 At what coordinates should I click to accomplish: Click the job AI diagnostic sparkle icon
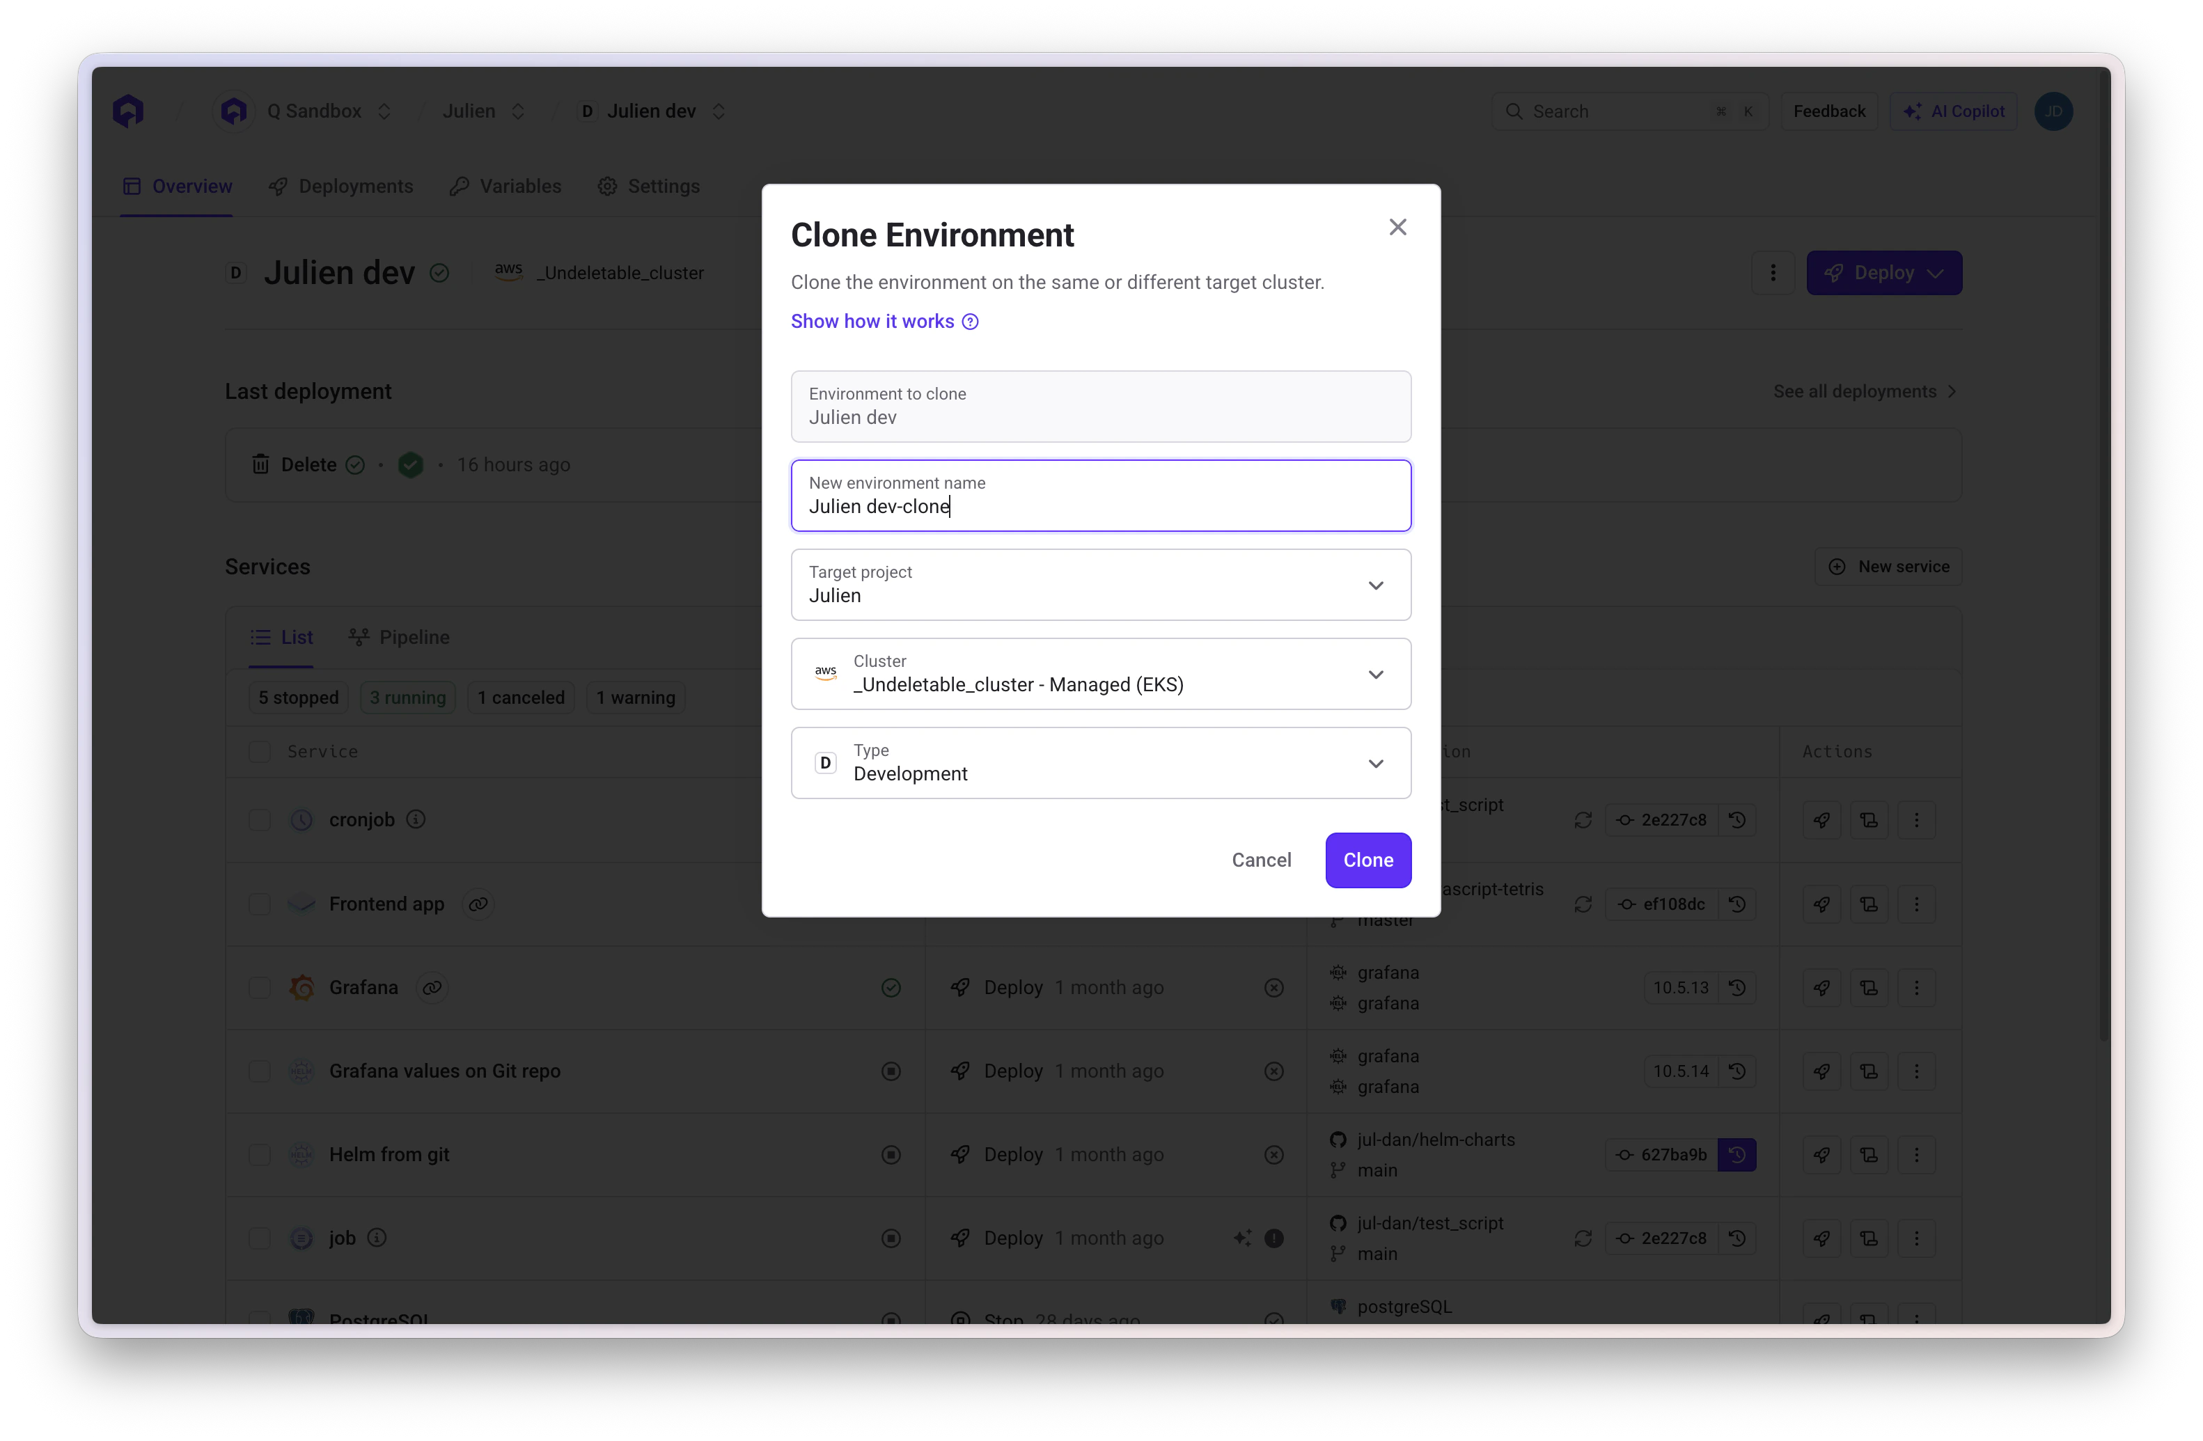[x=1243, y=1238]
